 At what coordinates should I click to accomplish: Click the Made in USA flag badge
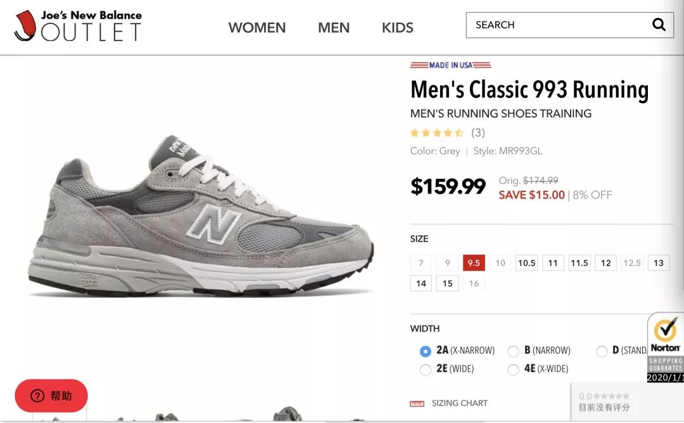[x=450, y=65]
